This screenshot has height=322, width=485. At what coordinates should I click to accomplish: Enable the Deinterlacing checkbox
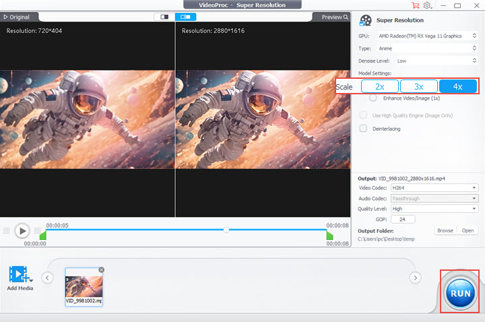tap(364, 129)
